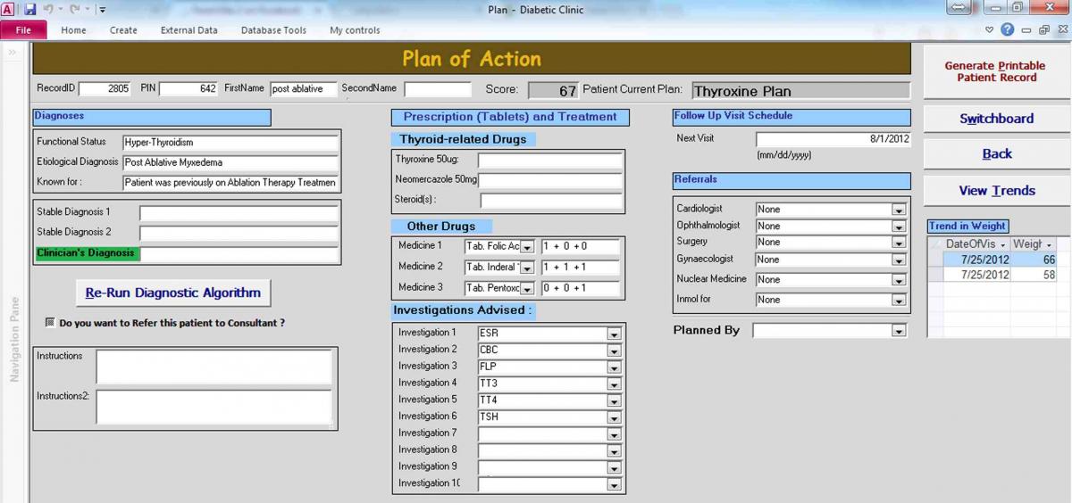The image size is (1072, 503).
Task: Click the Re-Run Diagnostic Algorithm button
Action: [173, 293]
